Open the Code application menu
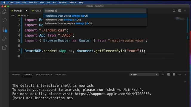The image size is (191, 107). pos(11,2)
